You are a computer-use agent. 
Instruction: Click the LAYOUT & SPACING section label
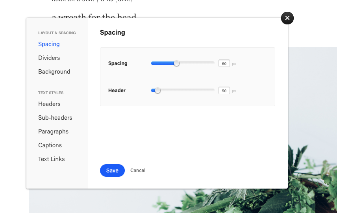coord(57,33)
